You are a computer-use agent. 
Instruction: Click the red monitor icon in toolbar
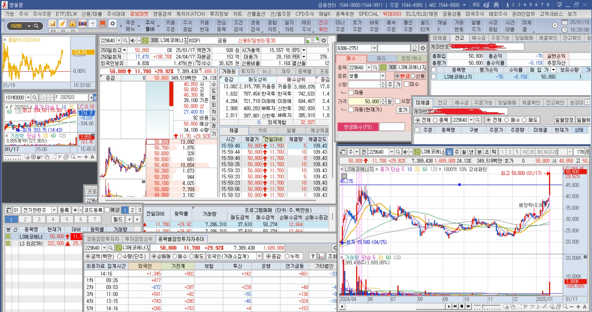coord(102,24)
